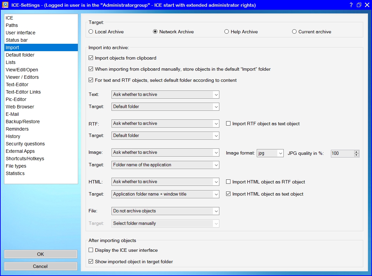The height and width of the screenshot is (276, 372).
Task: Open the Backup/Restore settings page
Action: pyautogui.click(x=23, y=122)
